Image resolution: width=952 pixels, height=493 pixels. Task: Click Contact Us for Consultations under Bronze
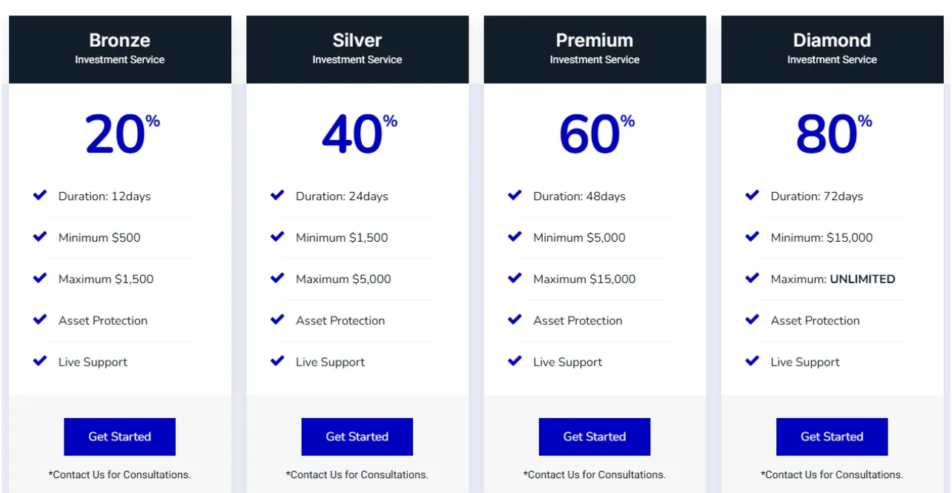point(119,474)
